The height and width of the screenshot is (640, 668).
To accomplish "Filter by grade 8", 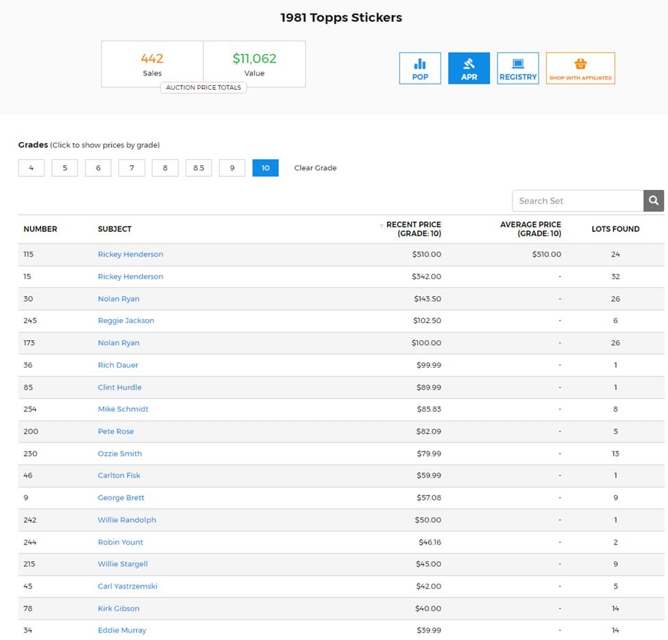I will point(165,167).
